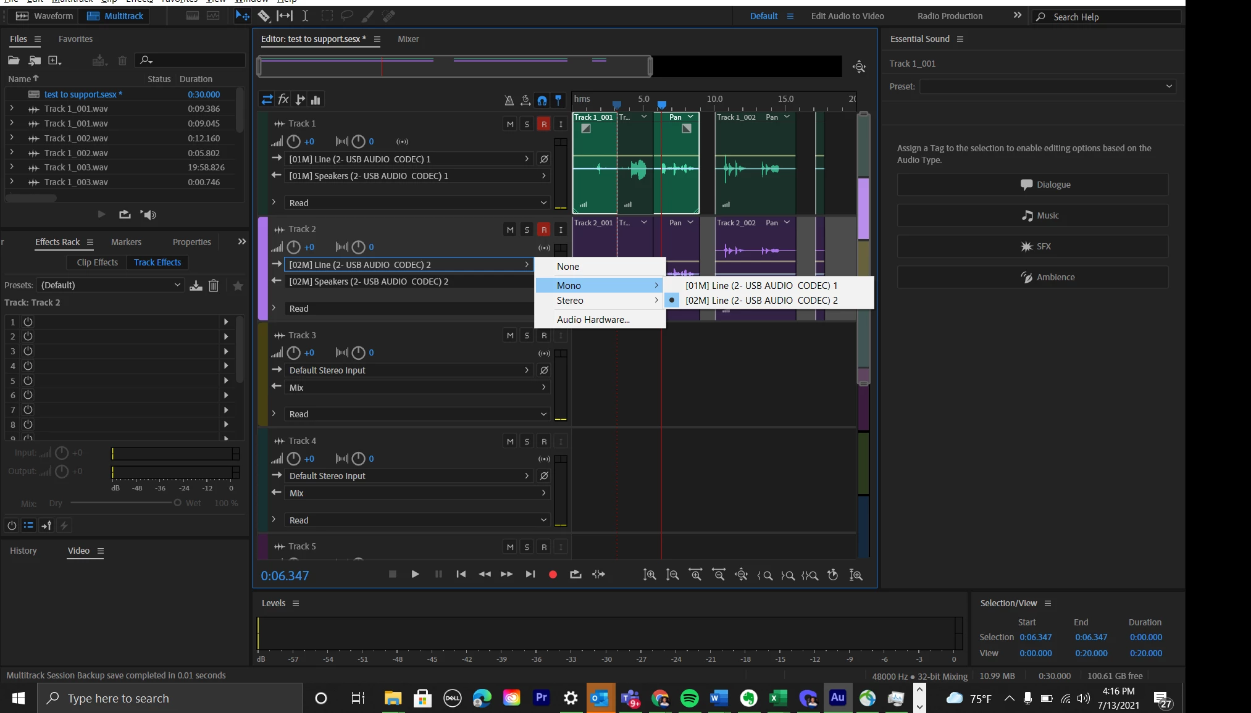Expand Track 1_003.wav with the 19:58.826 duration

point(12,167)
